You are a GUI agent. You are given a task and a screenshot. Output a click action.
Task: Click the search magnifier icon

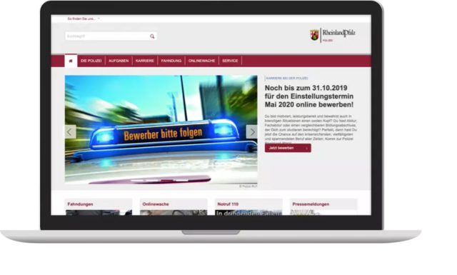click(152, 36)
